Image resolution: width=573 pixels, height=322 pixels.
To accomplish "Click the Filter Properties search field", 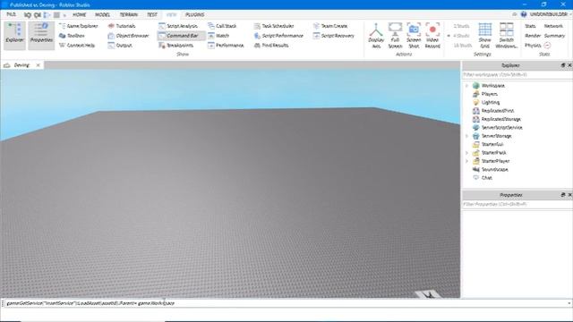I will [517, 205].
